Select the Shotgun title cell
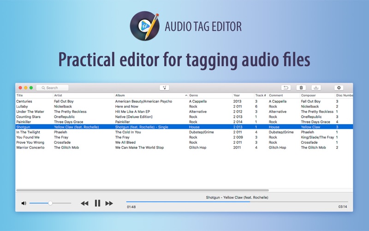This screenshot has height=231, width=369. pyautogui.click(x=23, y=127)
